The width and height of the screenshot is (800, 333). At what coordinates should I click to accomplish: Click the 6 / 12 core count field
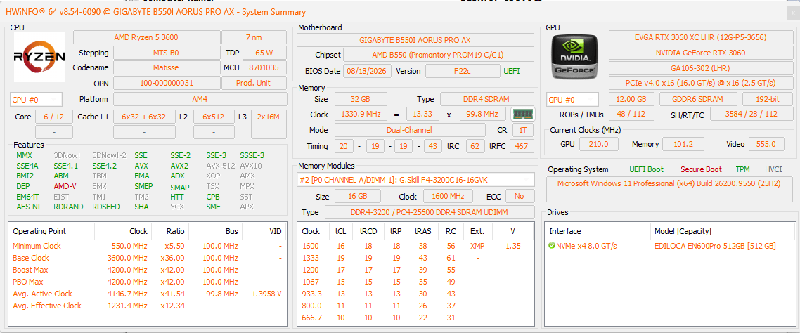(53, 117)
